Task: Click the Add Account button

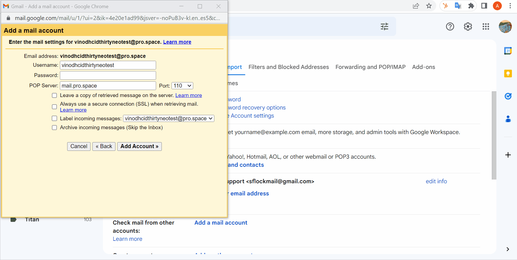Action: [x=139, y=146]
